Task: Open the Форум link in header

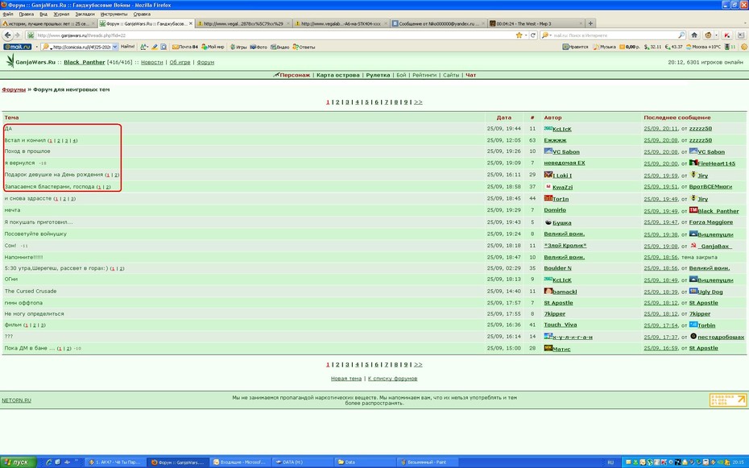Action: (x=205, y=62)
